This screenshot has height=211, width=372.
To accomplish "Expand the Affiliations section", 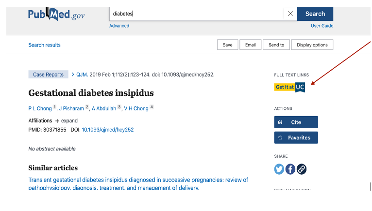I will tap(67, 121).
